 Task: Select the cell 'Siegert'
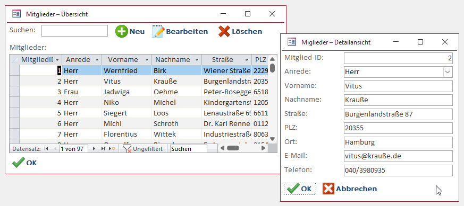point(126,113)
